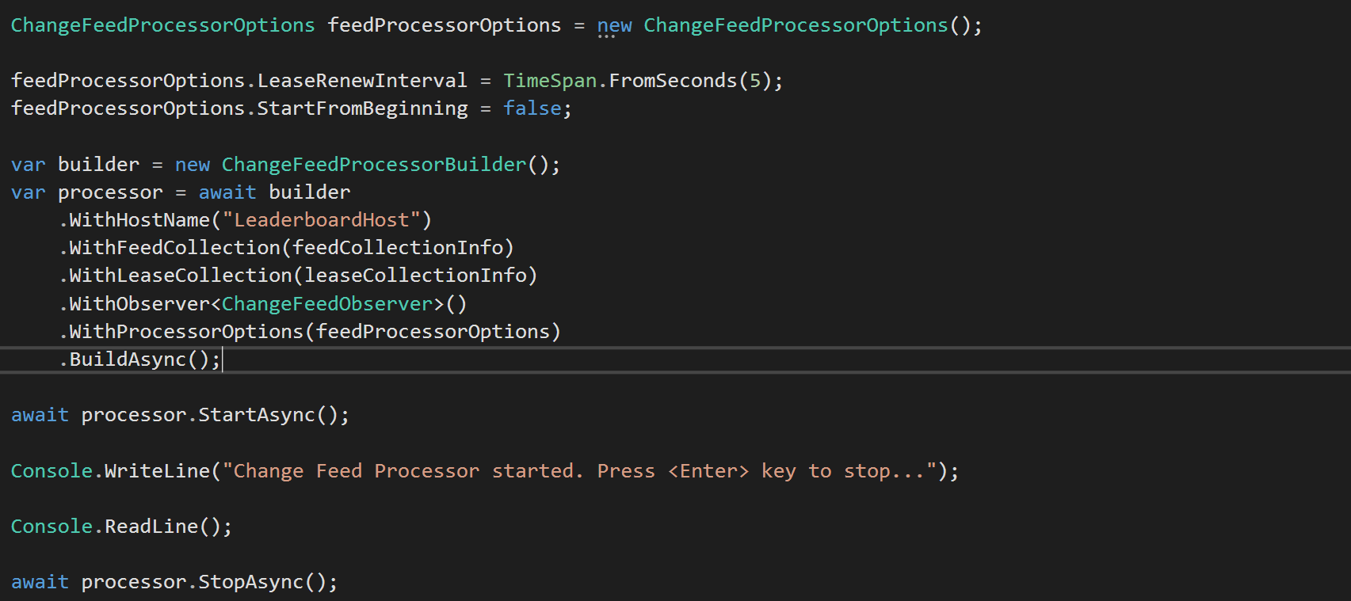Click the StartFromBeginning property

coord(362,108)
